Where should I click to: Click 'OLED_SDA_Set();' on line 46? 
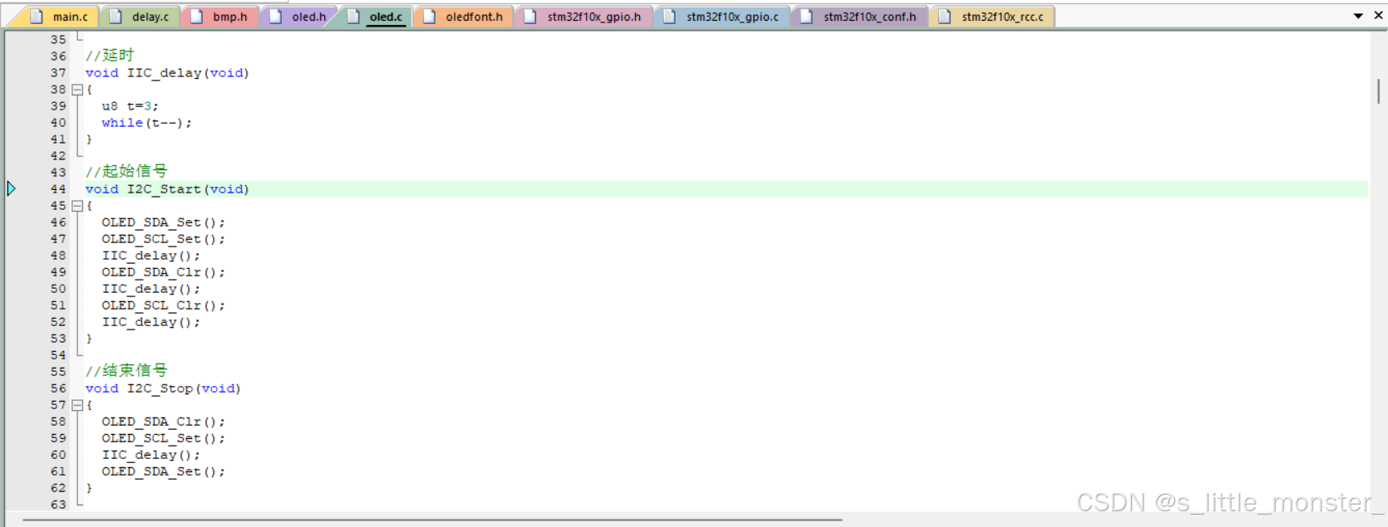point(163,222)
